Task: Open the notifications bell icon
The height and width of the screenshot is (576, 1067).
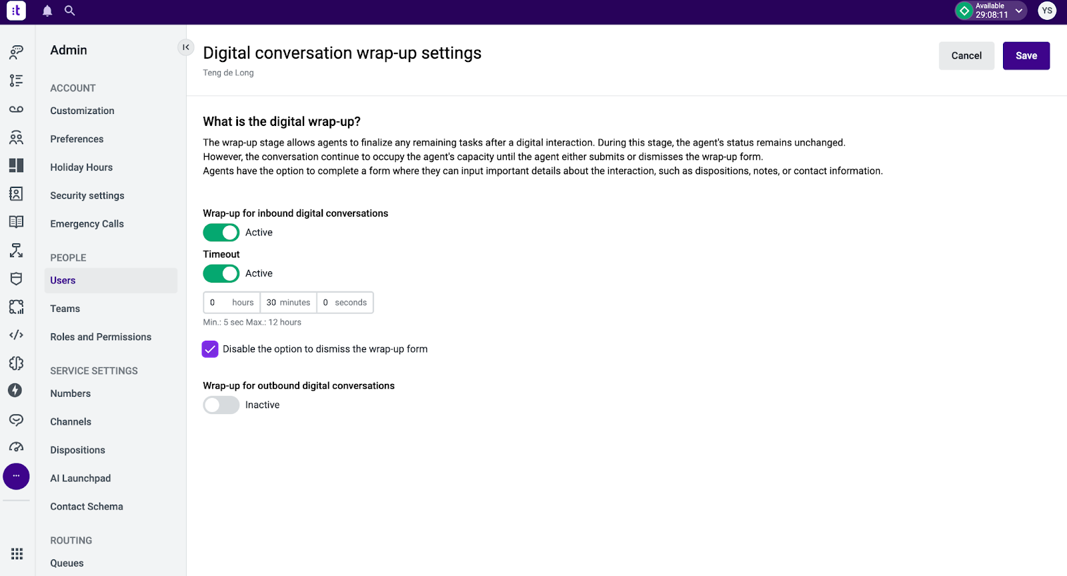Action: [x=47, y=11]
